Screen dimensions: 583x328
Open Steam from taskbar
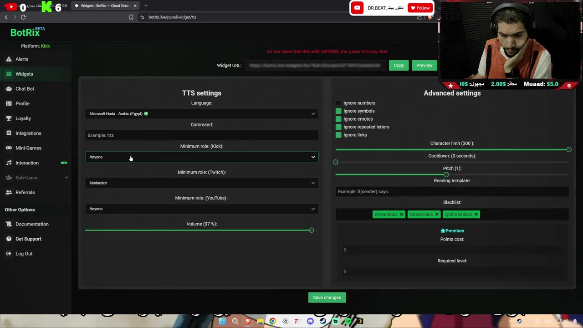(323, 321)
